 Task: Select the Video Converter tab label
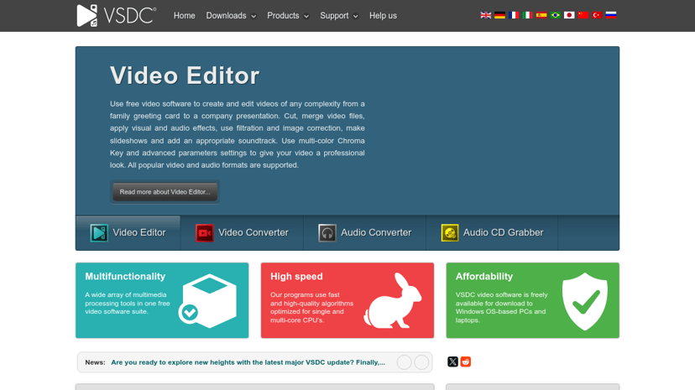(253, 232)
